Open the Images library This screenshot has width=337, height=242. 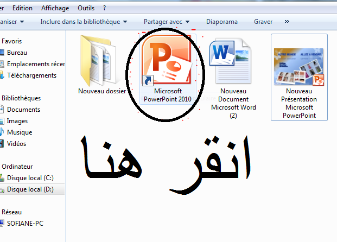click(17, 121)
